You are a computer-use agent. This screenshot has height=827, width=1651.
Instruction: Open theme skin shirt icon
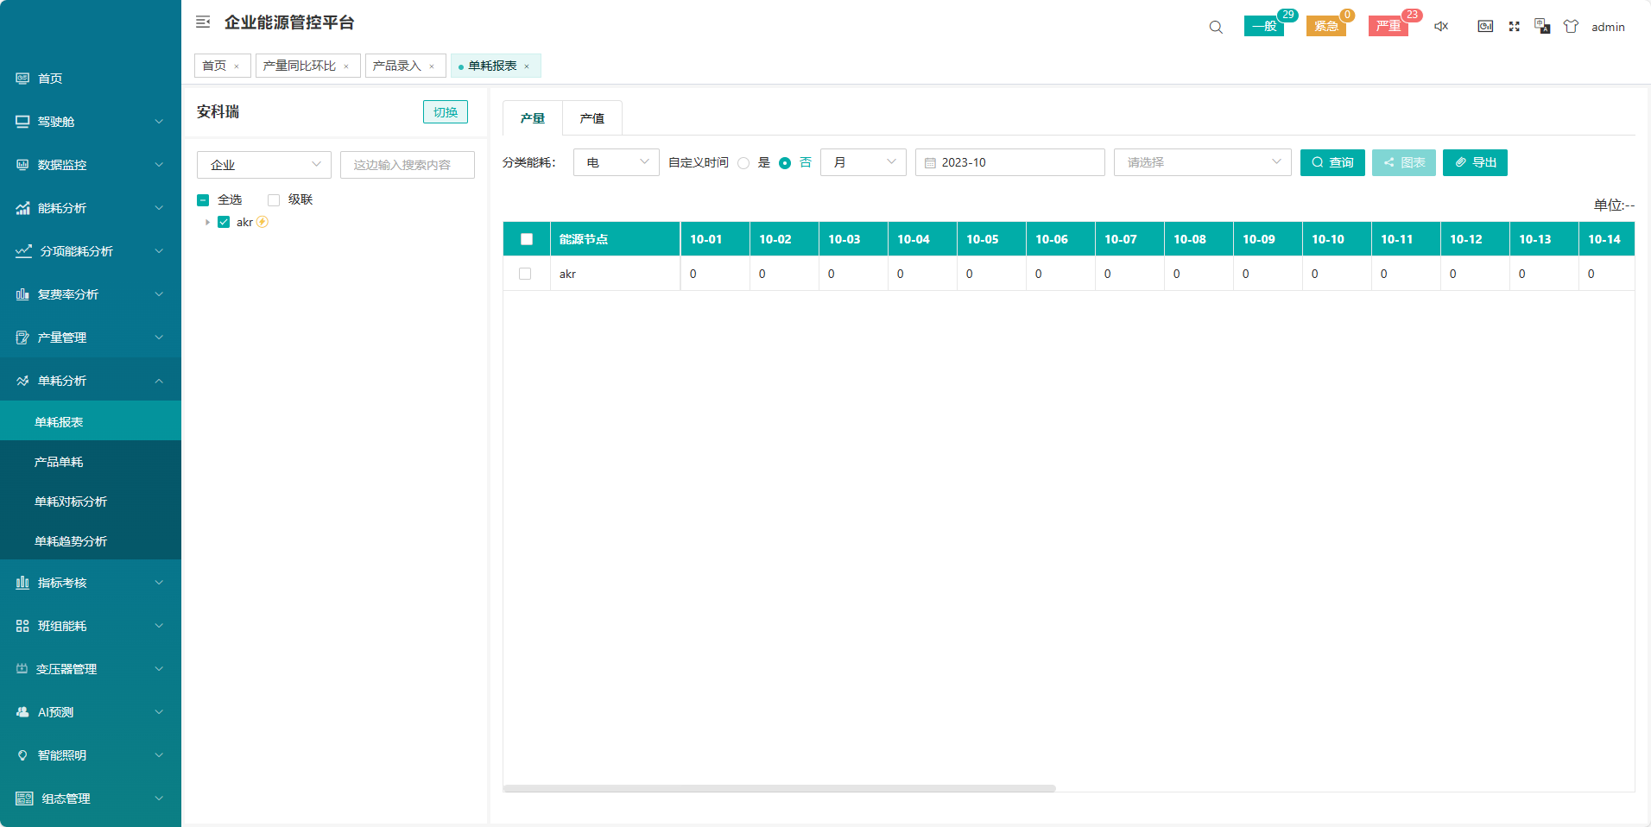(1571, 27)
